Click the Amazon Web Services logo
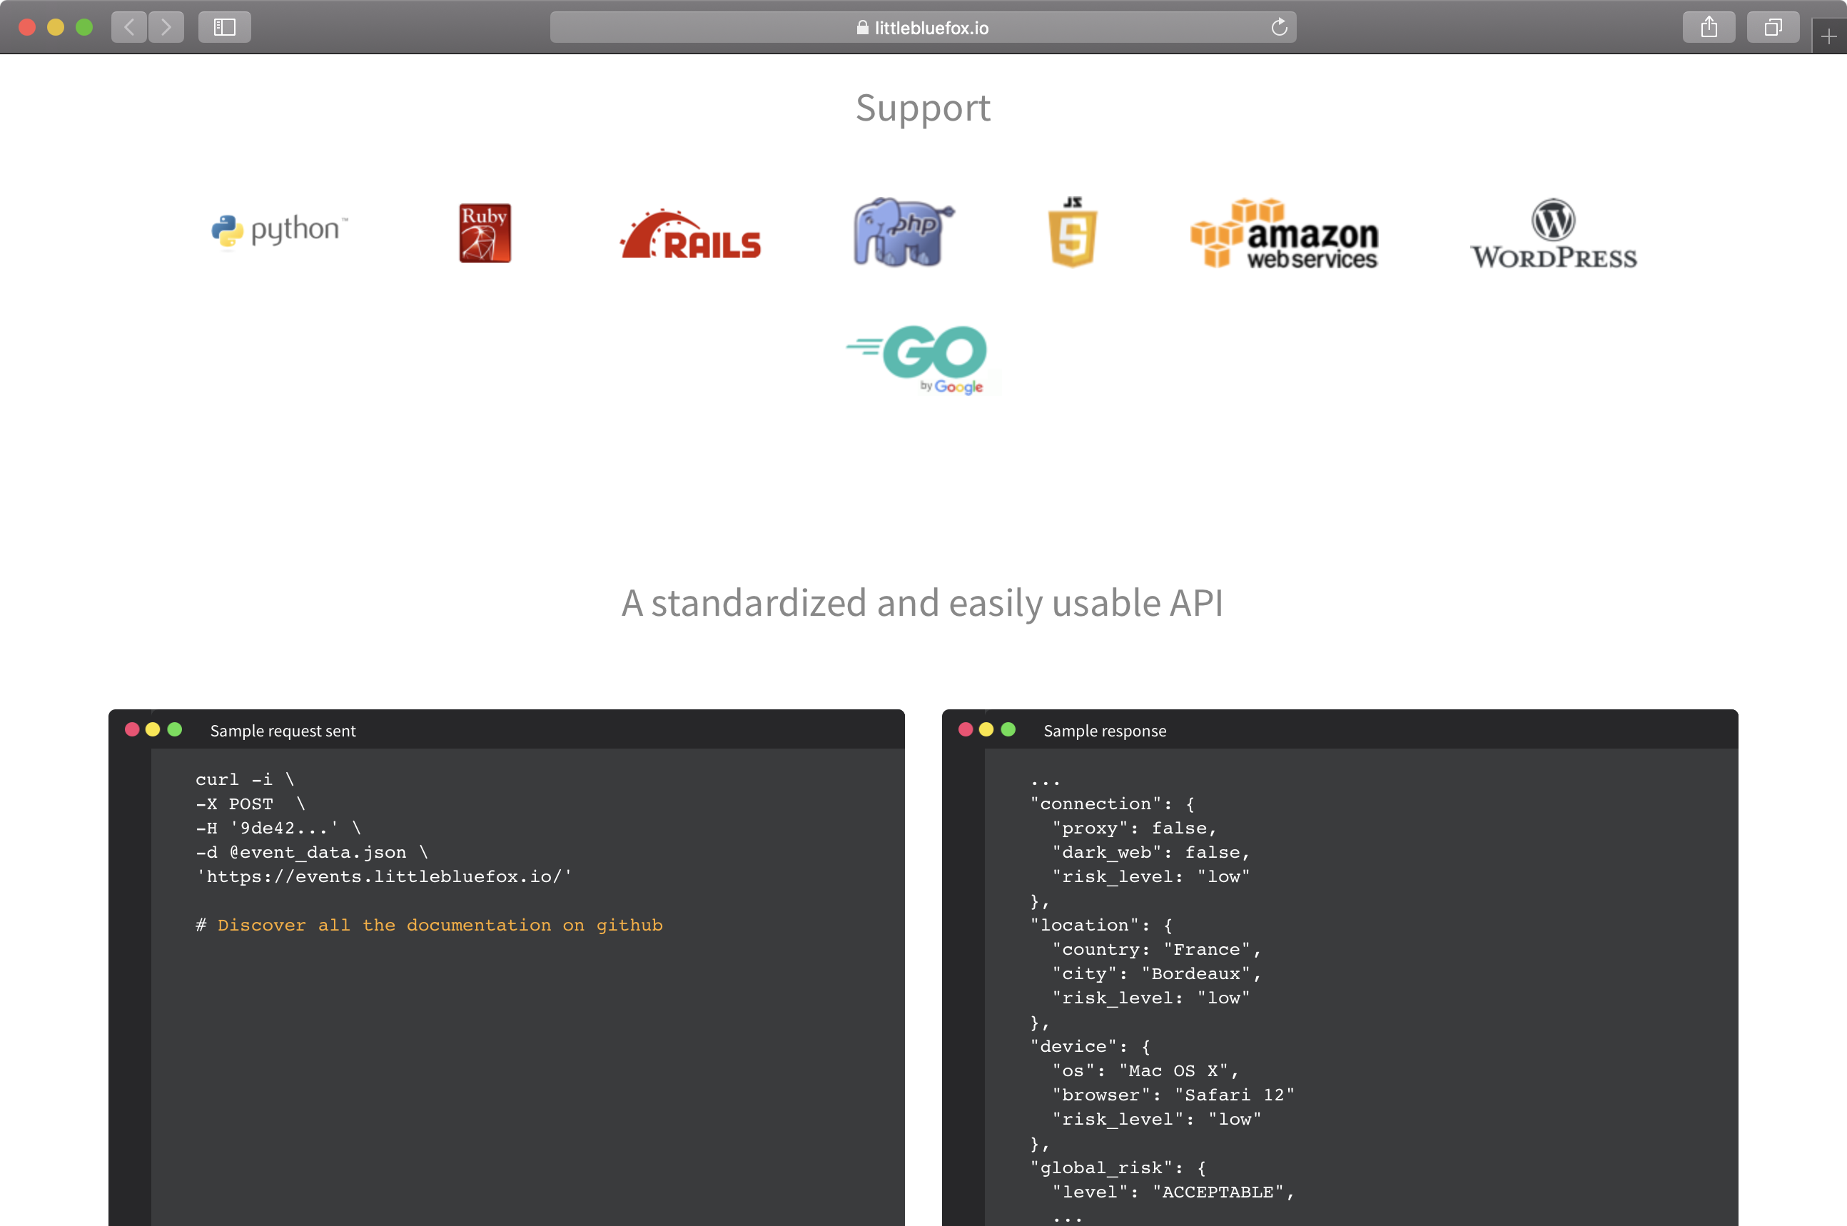Image resolution: width=1847 pixels, height=1226 pixels. [1284, 234]
